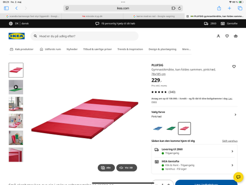This screenshot has width=246, height=185.
Task: Select the blue mat color
Action: point(158,128)
